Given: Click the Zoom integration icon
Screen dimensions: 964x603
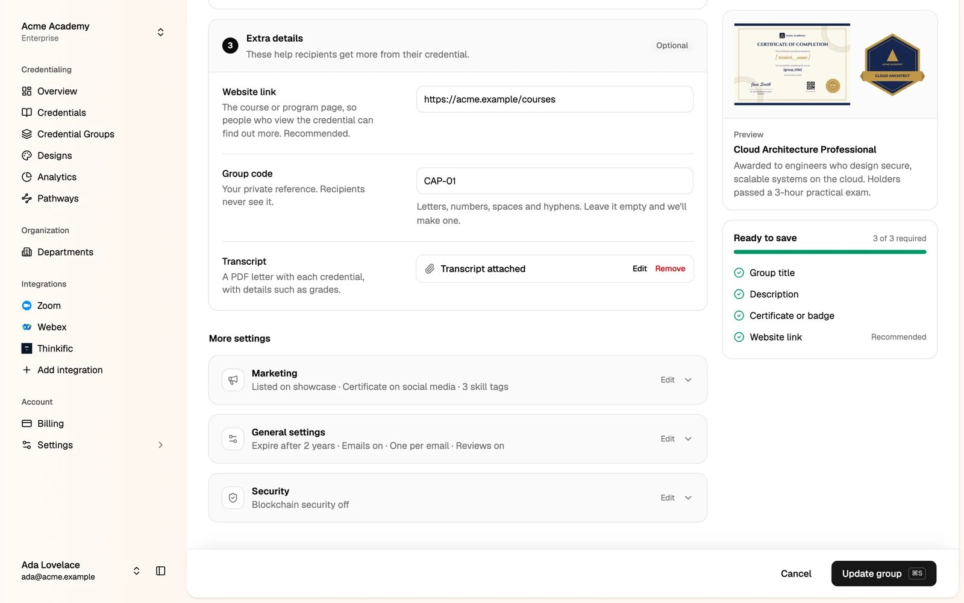Looking at the screenshot, I should click(x=27, y=306).
